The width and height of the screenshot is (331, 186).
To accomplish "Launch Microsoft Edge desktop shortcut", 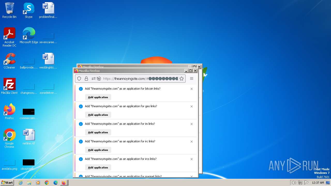I will [x=29, y=36].
